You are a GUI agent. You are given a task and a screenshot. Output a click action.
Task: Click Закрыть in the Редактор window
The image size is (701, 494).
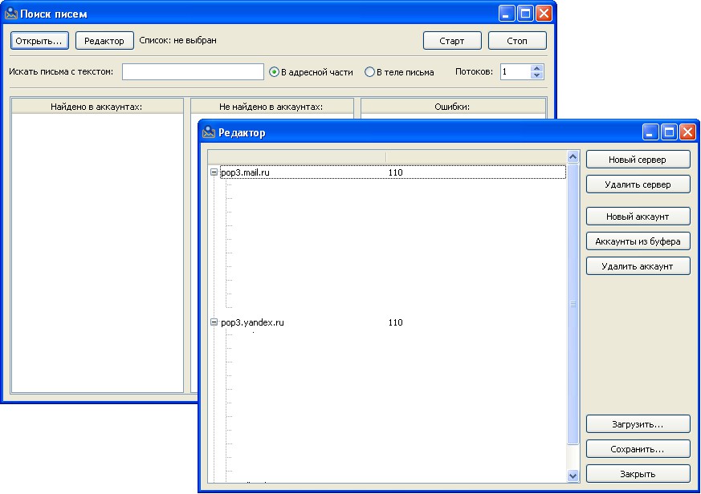638,474
